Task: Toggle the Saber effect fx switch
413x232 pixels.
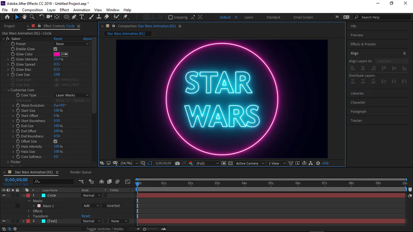Action: [x=7, y=39]
